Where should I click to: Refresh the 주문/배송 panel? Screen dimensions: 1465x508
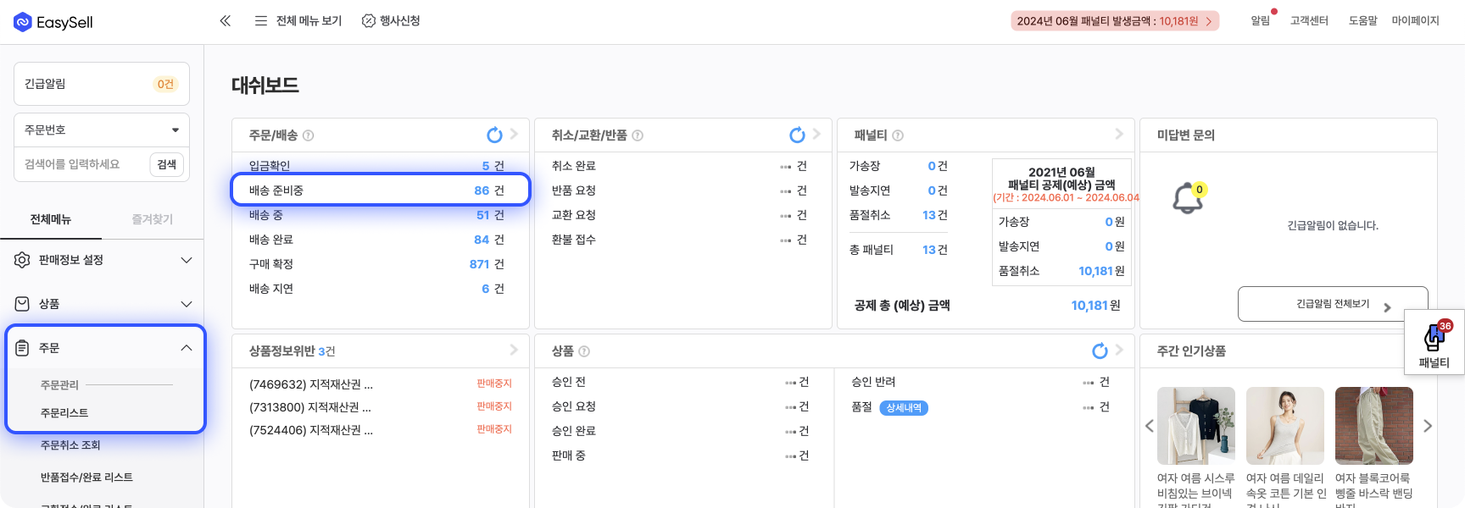click(494, 135)
